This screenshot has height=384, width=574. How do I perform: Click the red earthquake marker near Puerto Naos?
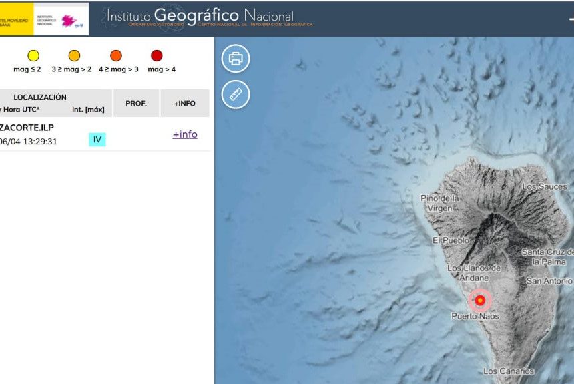[x=480, y=300]
